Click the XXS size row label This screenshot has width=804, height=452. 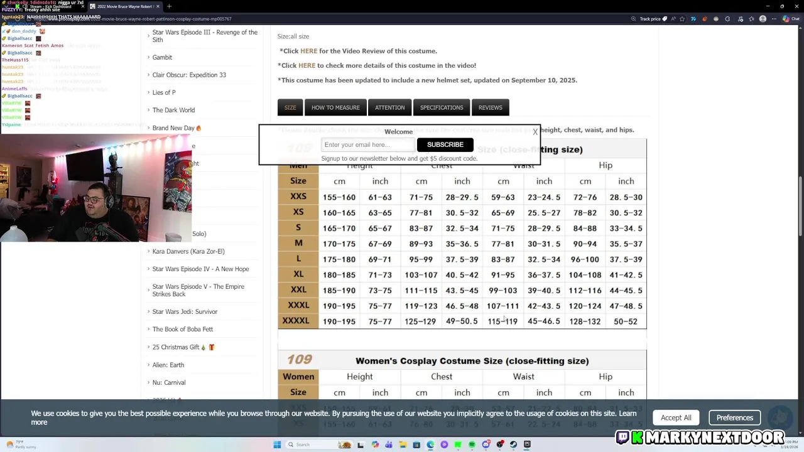[x=298, y=196]
